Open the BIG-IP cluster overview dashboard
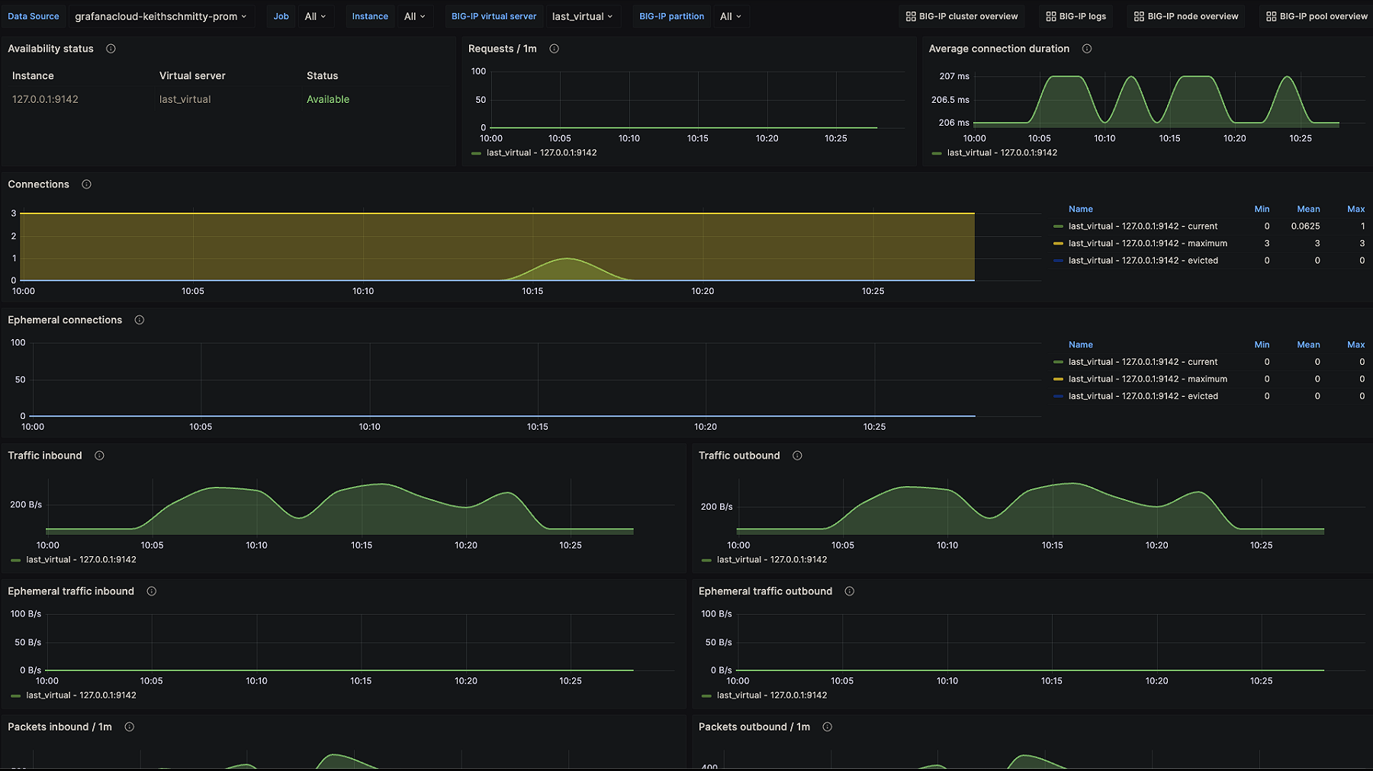Image resolution: width=1373 pixels, height=771 pixels. pyautogui.click(x=961, y=16)
